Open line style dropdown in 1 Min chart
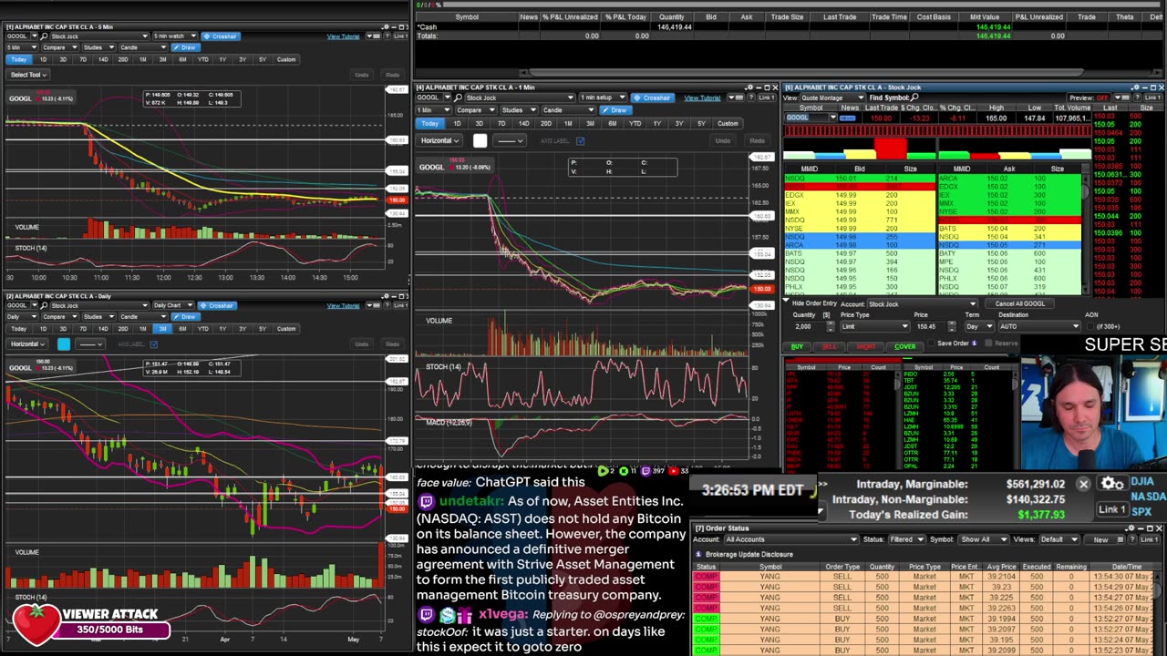This screenshot has height=656, width=1167. (509, 141)
